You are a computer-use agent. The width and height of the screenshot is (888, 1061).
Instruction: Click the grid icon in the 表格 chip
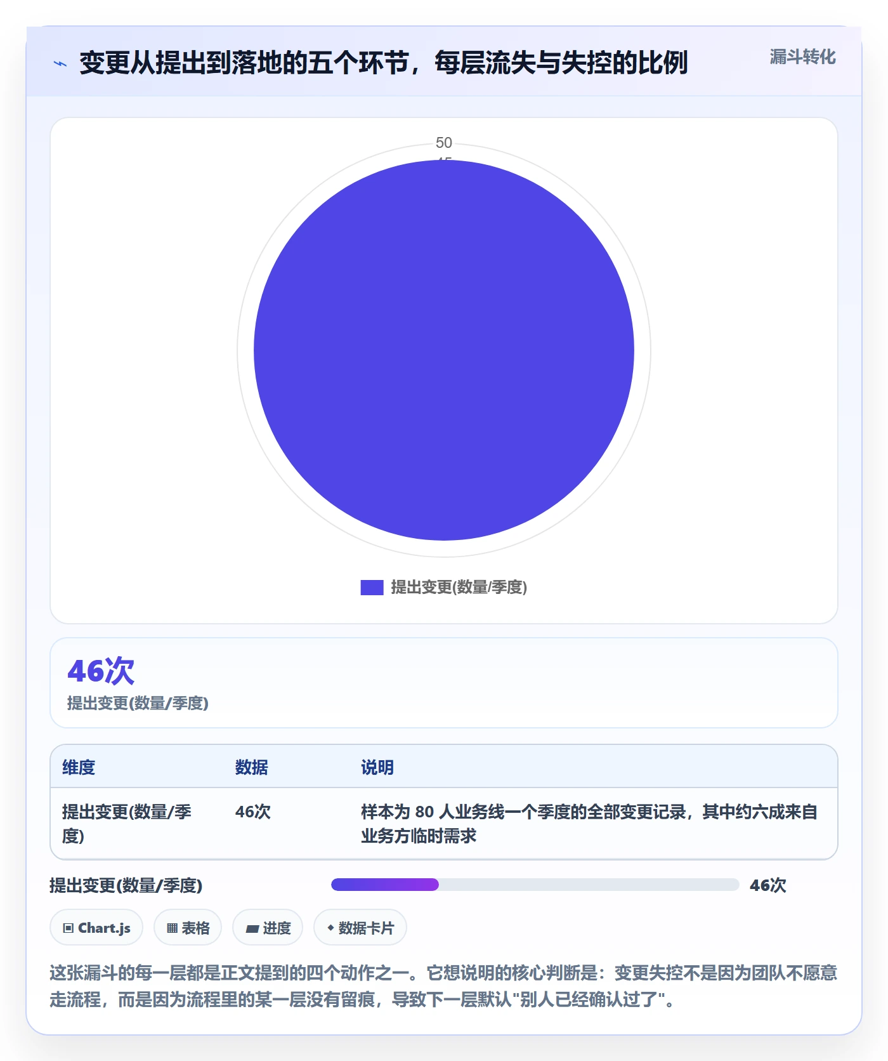click(172, 928)
